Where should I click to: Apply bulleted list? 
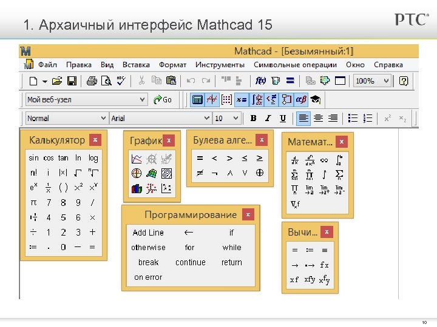pyautogui.click(x=353, y=118)
